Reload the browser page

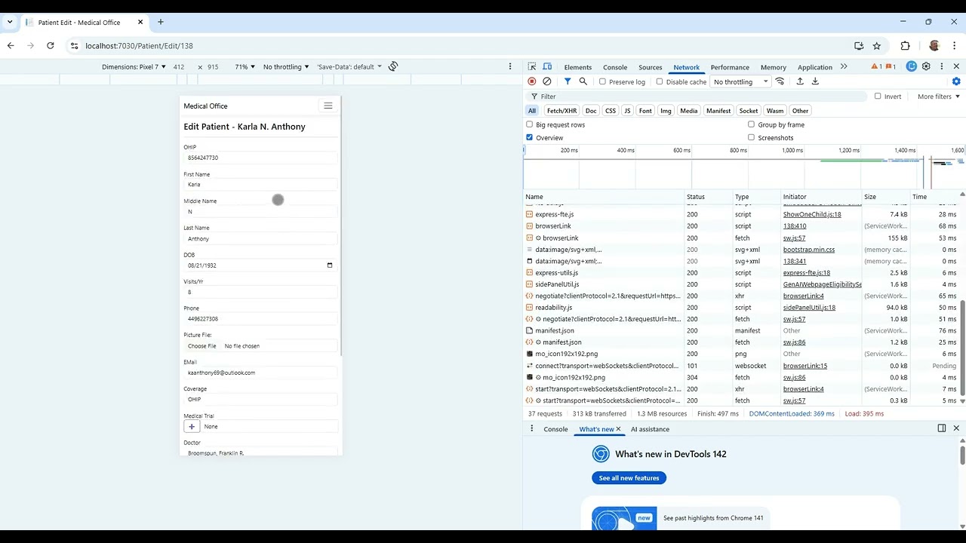(51, 45)
